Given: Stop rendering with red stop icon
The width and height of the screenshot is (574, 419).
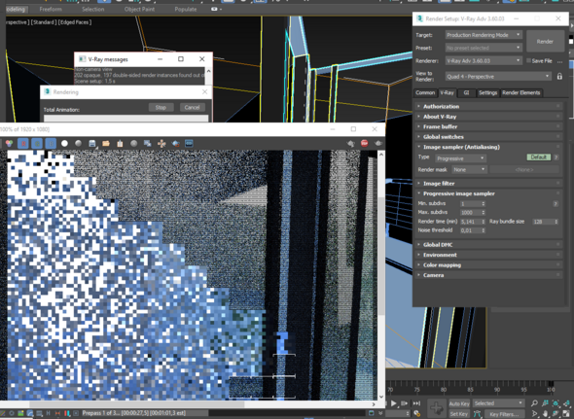Looking at the screenshot, I should click(364, 144).
